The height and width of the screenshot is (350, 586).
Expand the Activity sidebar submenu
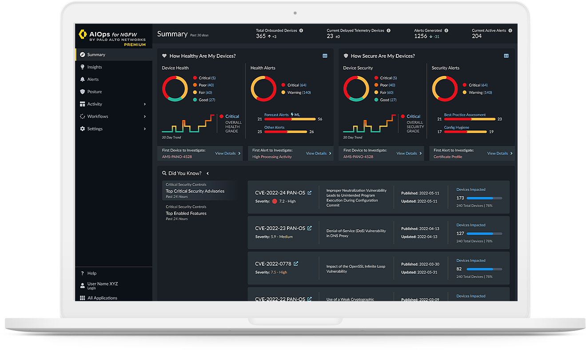coord(145,104)
